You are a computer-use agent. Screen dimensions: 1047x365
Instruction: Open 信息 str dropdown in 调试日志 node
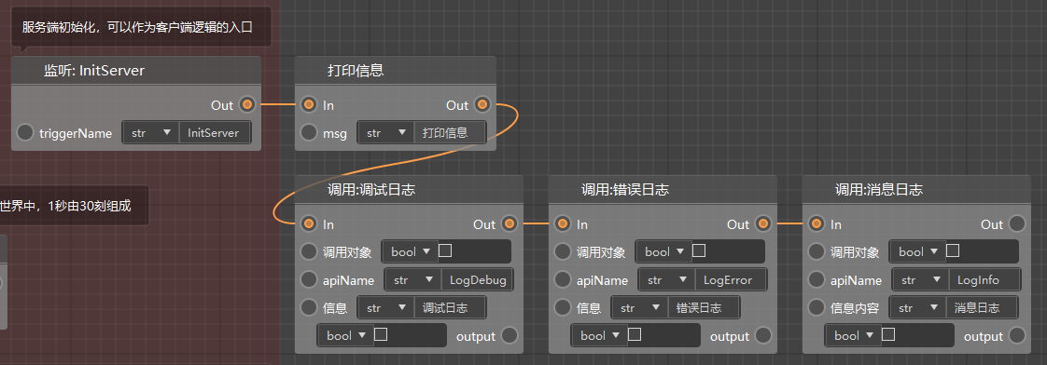386,307
